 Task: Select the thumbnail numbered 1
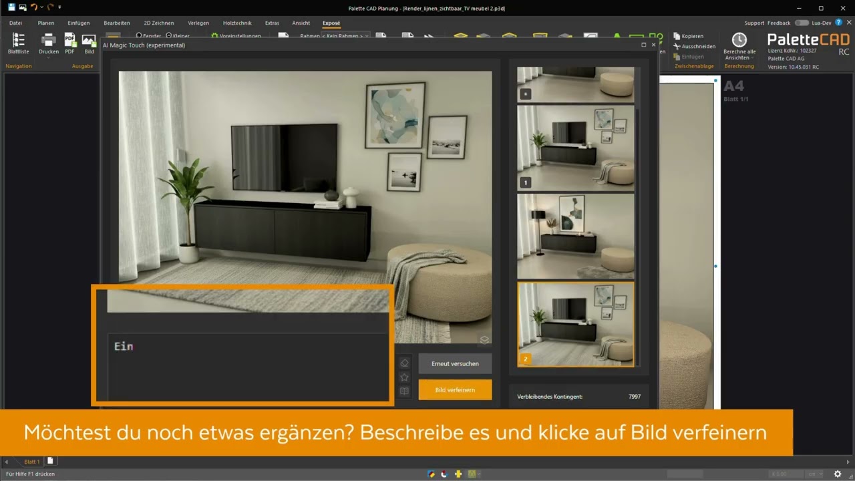pos(576,147)
